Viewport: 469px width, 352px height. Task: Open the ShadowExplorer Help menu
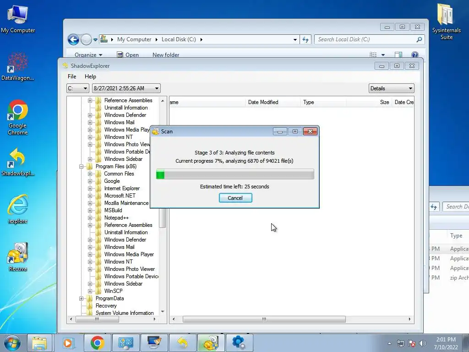[90, 77]
